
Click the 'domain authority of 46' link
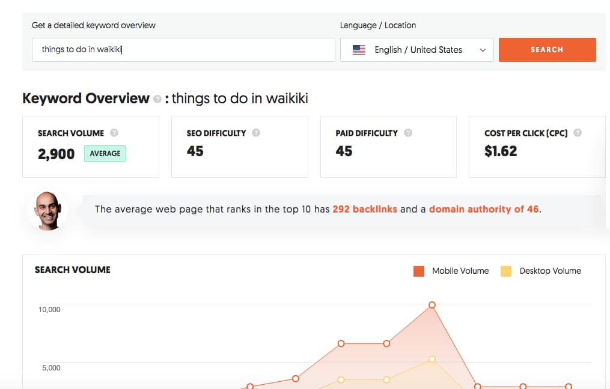(484, 210)
